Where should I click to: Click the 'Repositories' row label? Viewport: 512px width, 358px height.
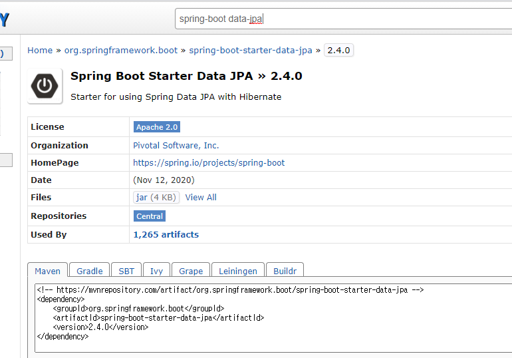(x=59, y=216)
